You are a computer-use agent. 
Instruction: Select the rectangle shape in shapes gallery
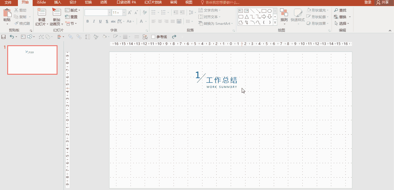264,11
